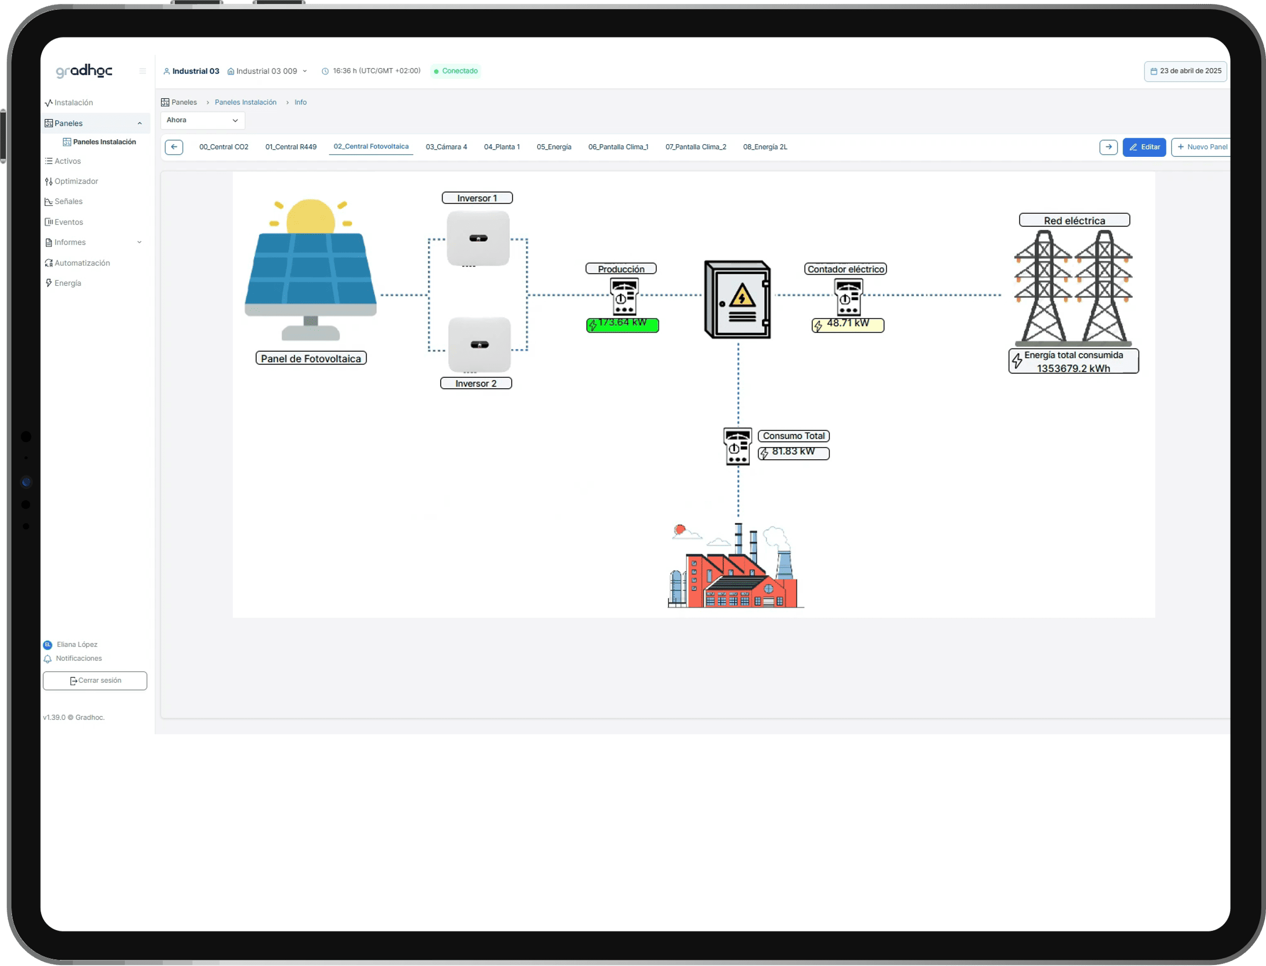Switch to the 05_Energía tab
This screenshot has width=1266, height=966.
[554, 147]
